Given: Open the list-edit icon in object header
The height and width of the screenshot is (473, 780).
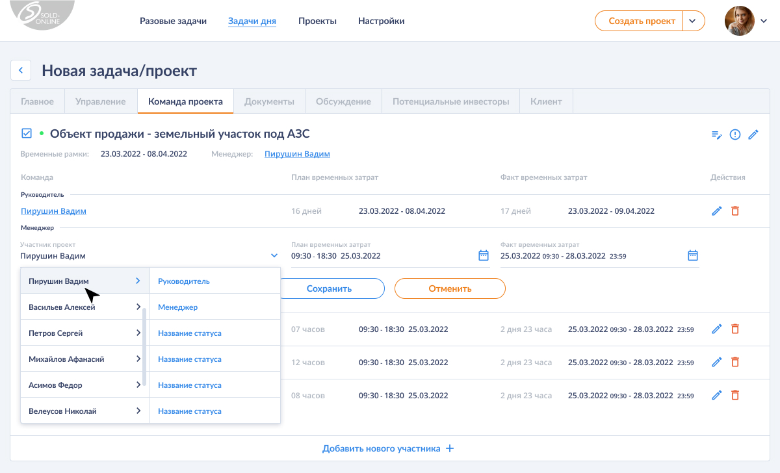Looking at the screenshot, I should coord(716,134).
